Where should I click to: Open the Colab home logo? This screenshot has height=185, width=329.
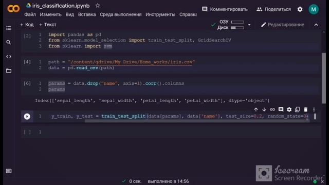click(x=13, y=9)
